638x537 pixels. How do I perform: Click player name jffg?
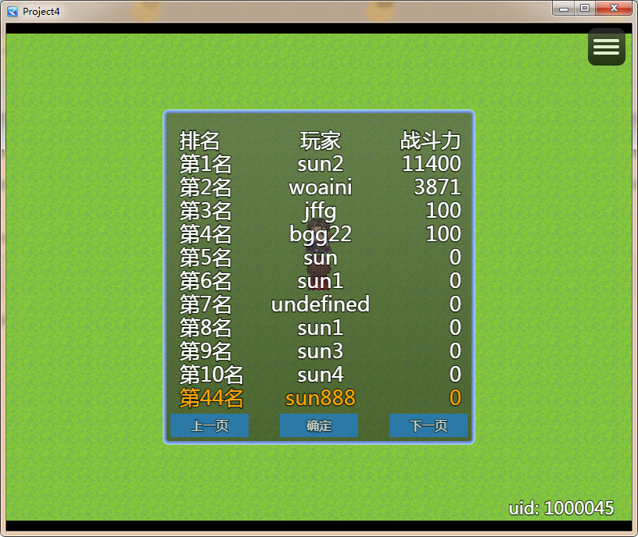tap(321, 212)
